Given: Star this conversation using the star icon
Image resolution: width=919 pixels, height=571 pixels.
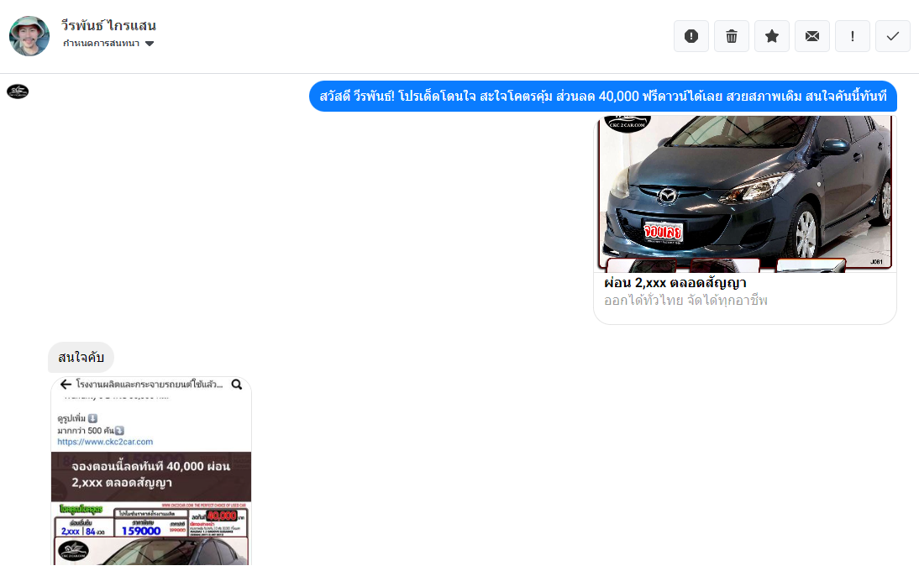Looking at the screenshot, I should pos(772,36).
